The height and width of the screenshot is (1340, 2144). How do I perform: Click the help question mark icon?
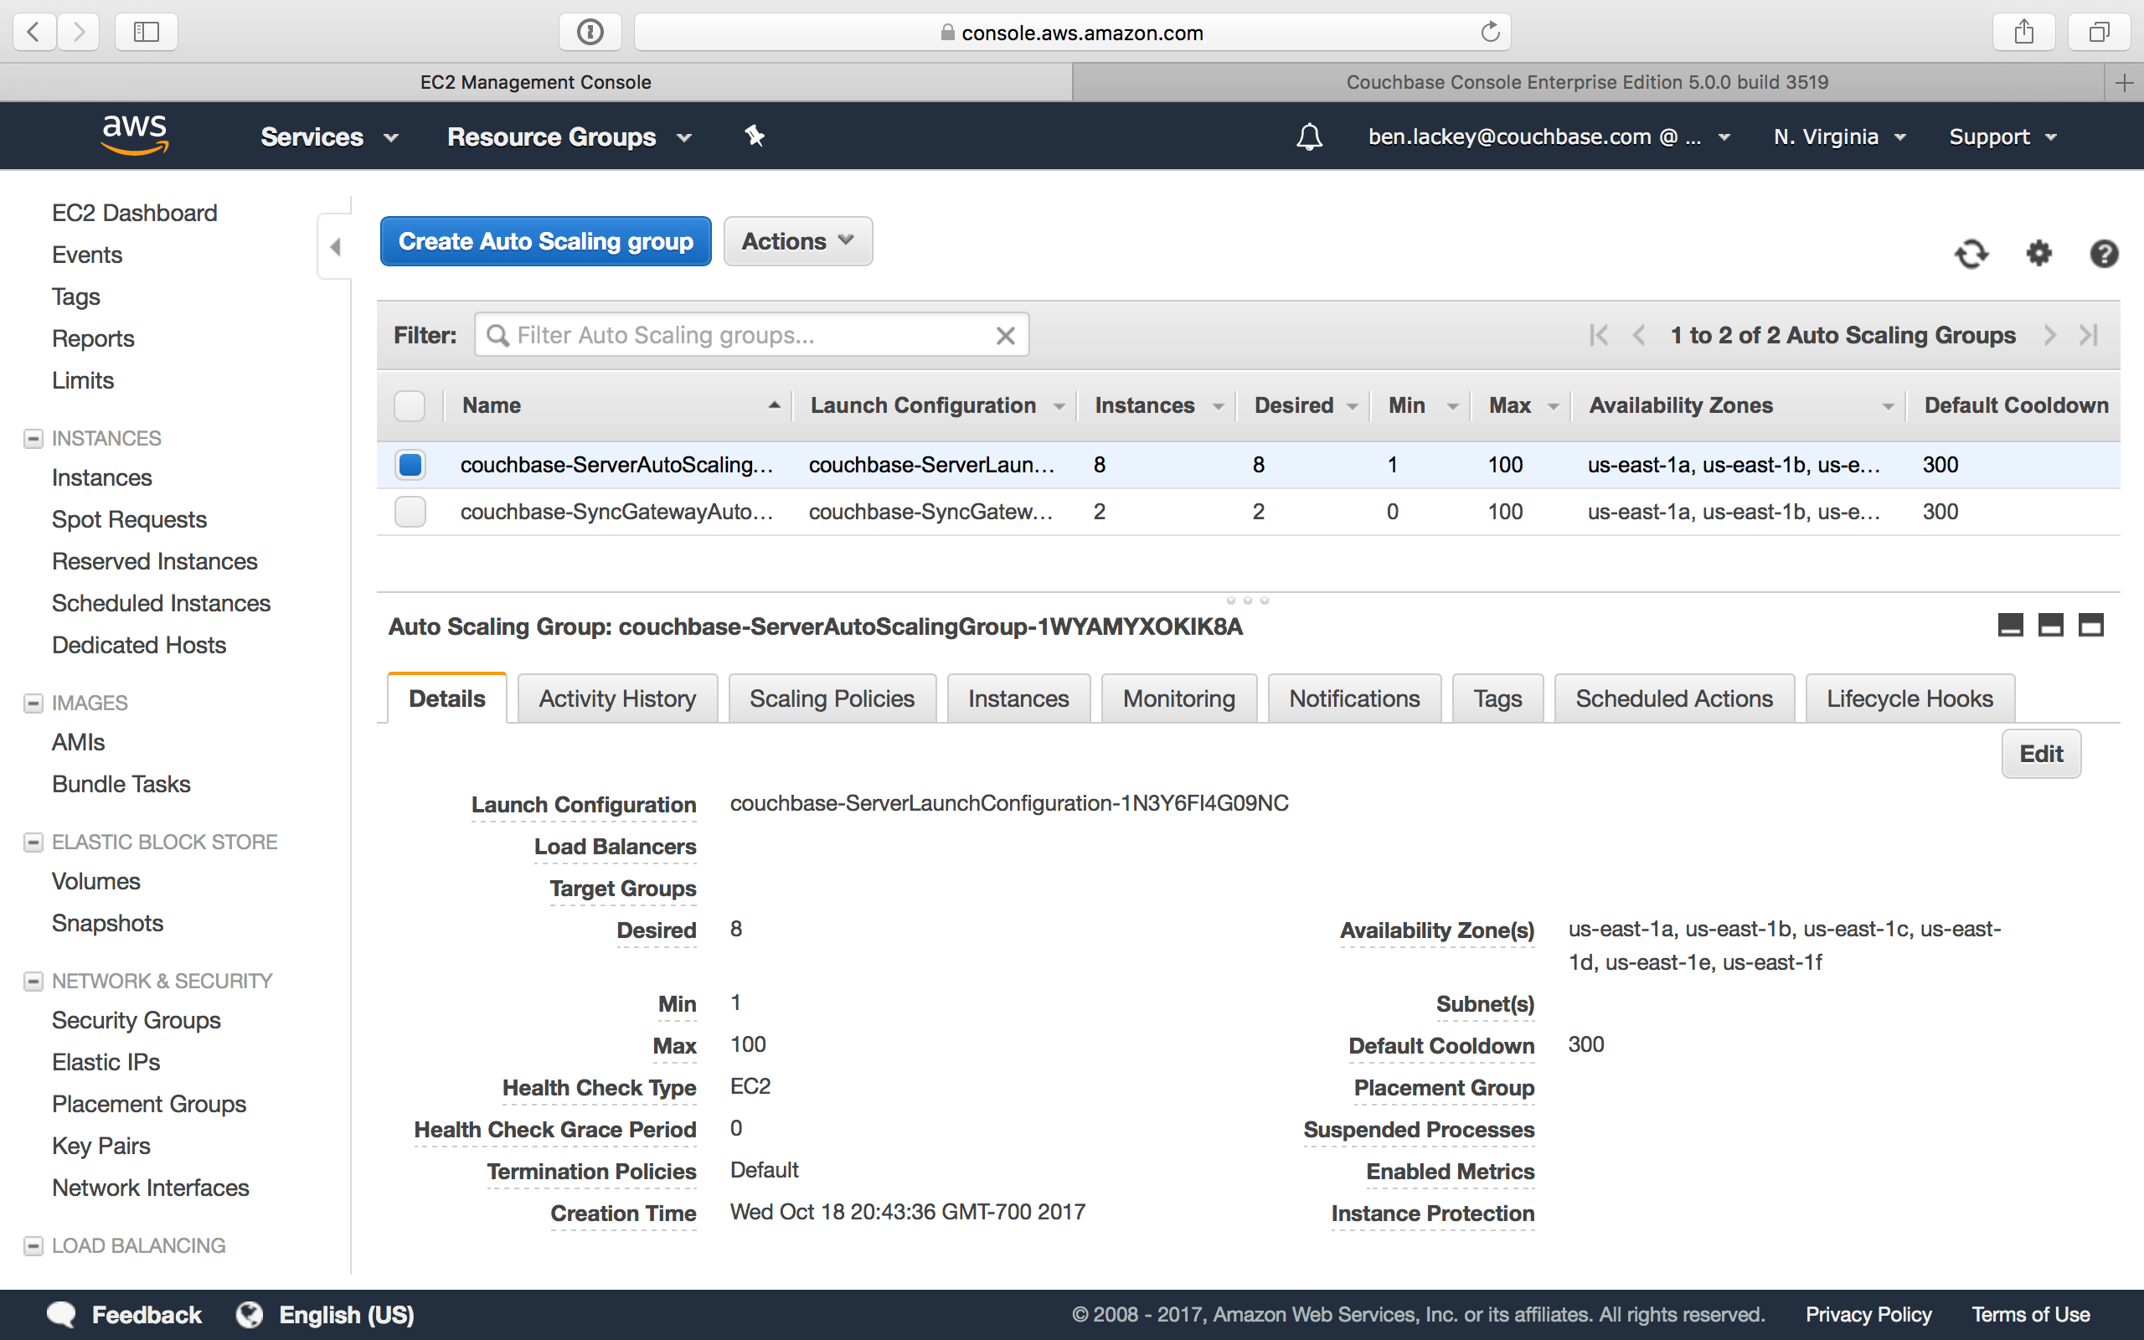tap(2104, 255)
